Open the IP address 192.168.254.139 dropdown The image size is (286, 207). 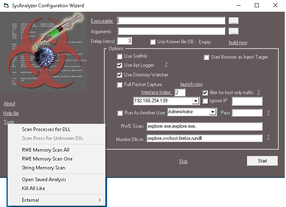pos(196,101)
